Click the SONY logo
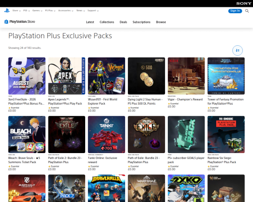253x202 pixels. point(243,3)
